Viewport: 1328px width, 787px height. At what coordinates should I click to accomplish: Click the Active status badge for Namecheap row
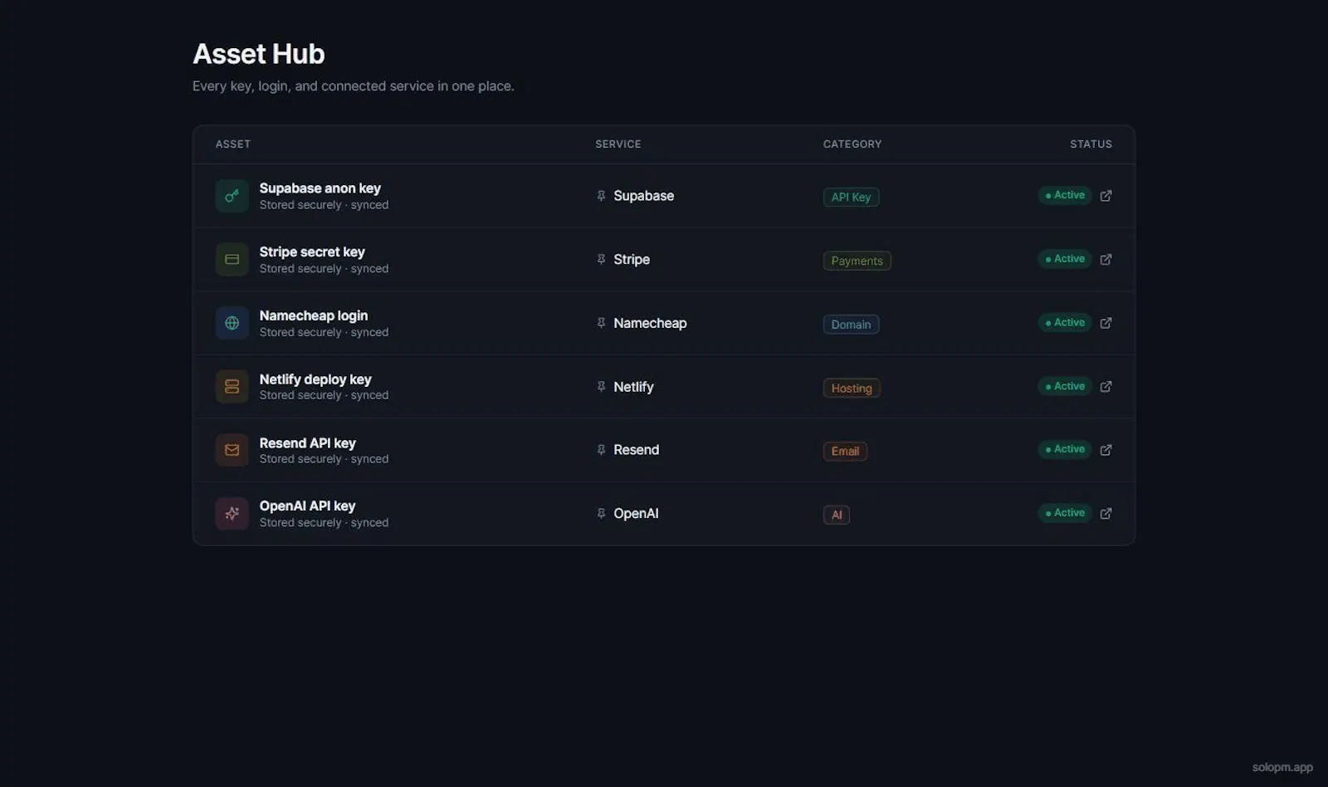tap(1064, 322)
